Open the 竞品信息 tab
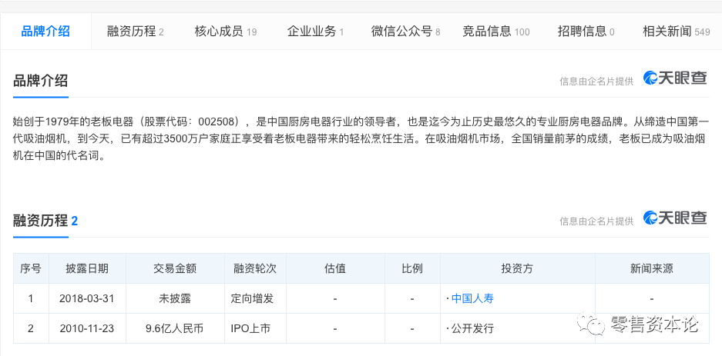Screen dimensions: 722x356 point(496,32)
